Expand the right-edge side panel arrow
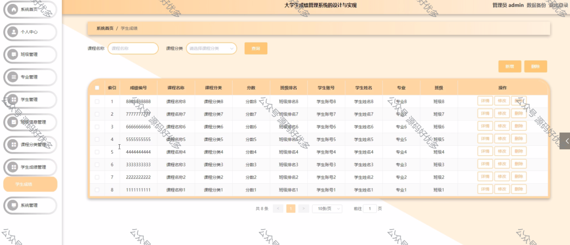 point(564,141)
